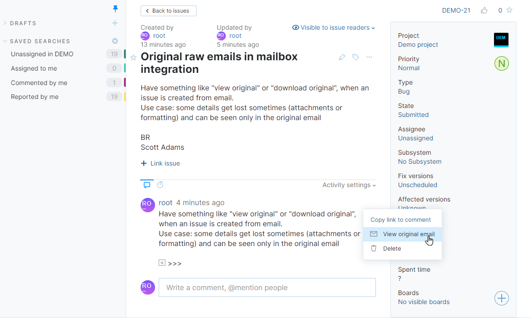The height and width of the screenshot is (318, 531).
Task: Open the Boards plus icon
Action: coord(501,298)
